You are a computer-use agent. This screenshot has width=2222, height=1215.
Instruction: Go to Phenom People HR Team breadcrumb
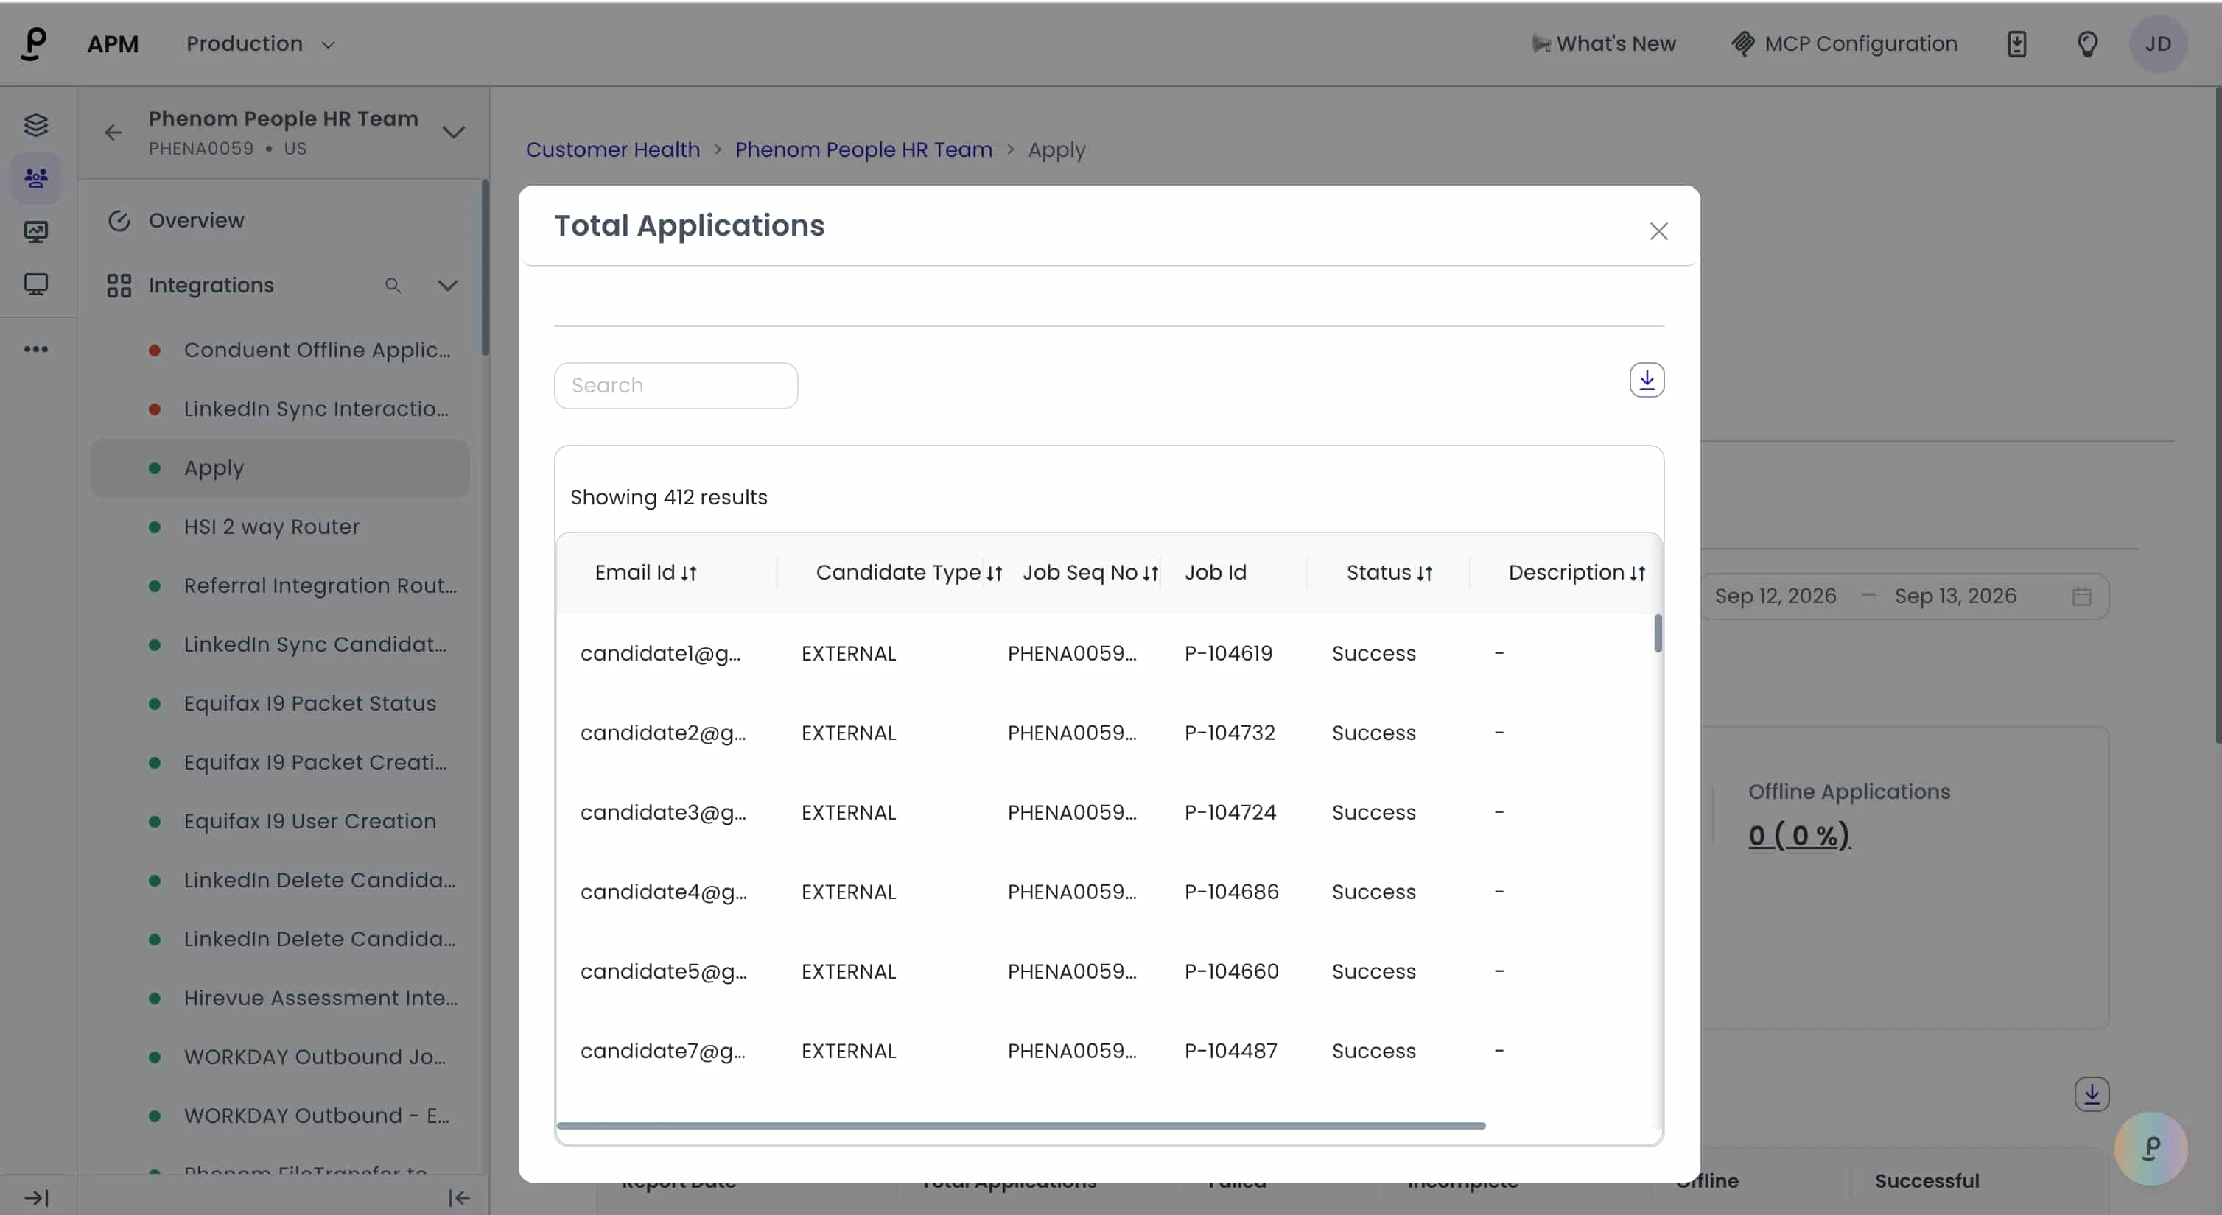pyautogui.click(x=863, y=149)
